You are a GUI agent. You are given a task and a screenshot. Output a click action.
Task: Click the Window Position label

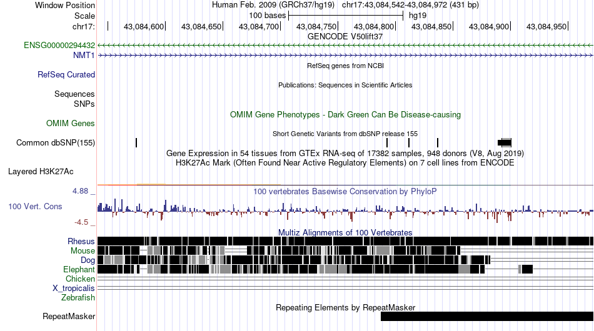pyautogui.click(x=65, y=5)
